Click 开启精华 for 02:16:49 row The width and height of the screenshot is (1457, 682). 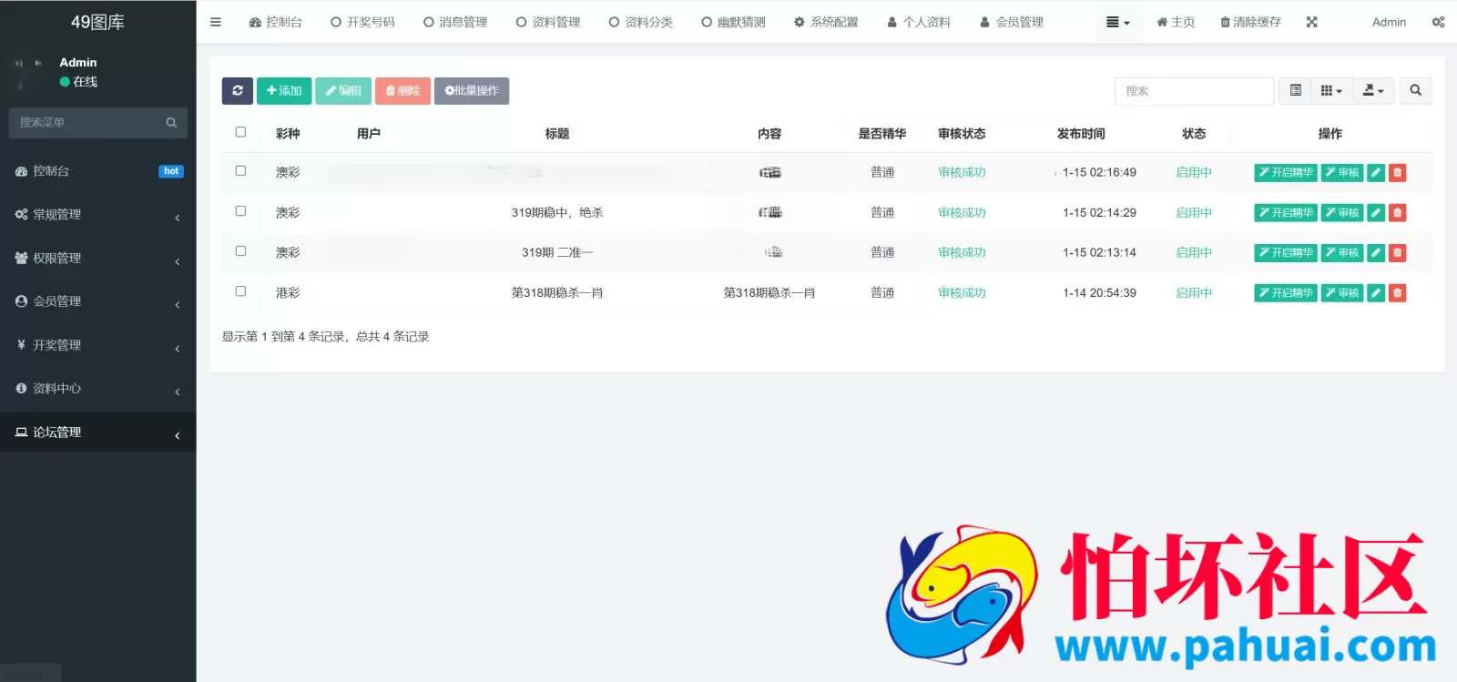(1286, 172)
